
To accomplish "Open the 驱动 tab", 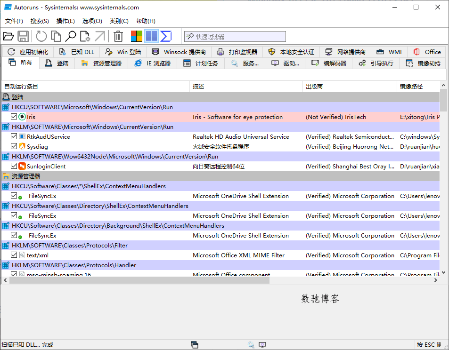I will click(x=286, y=63).
